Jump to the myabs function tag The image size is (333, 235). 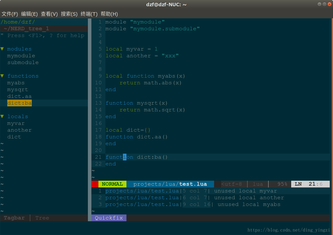[x=16, y=83]
